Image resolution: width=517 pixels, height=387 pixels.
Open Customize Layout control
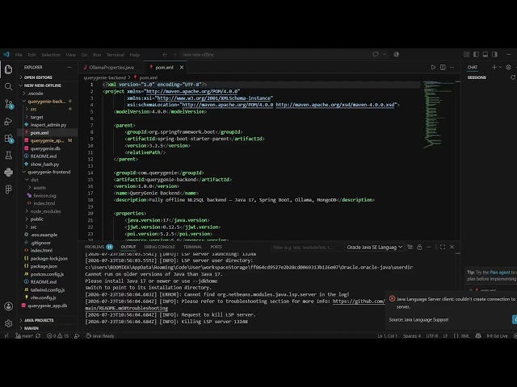pos(467,55)
